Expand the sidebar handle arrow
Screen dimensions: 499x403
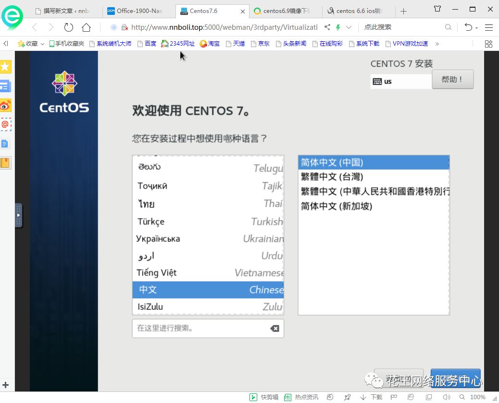tap(18, 215)
